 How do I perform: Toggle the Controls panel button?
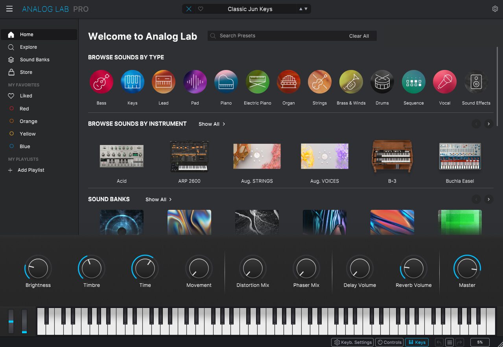point(389,342)
